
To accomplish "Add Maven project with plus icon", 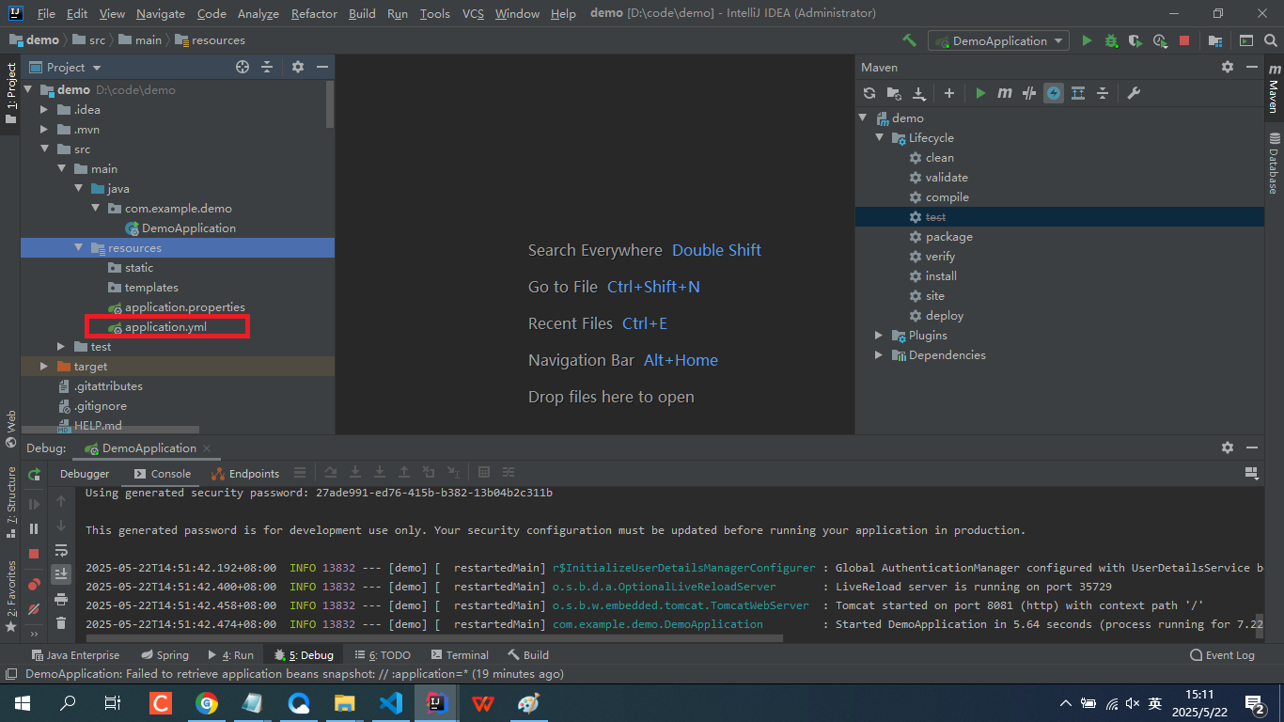I will tap(949, 93).
